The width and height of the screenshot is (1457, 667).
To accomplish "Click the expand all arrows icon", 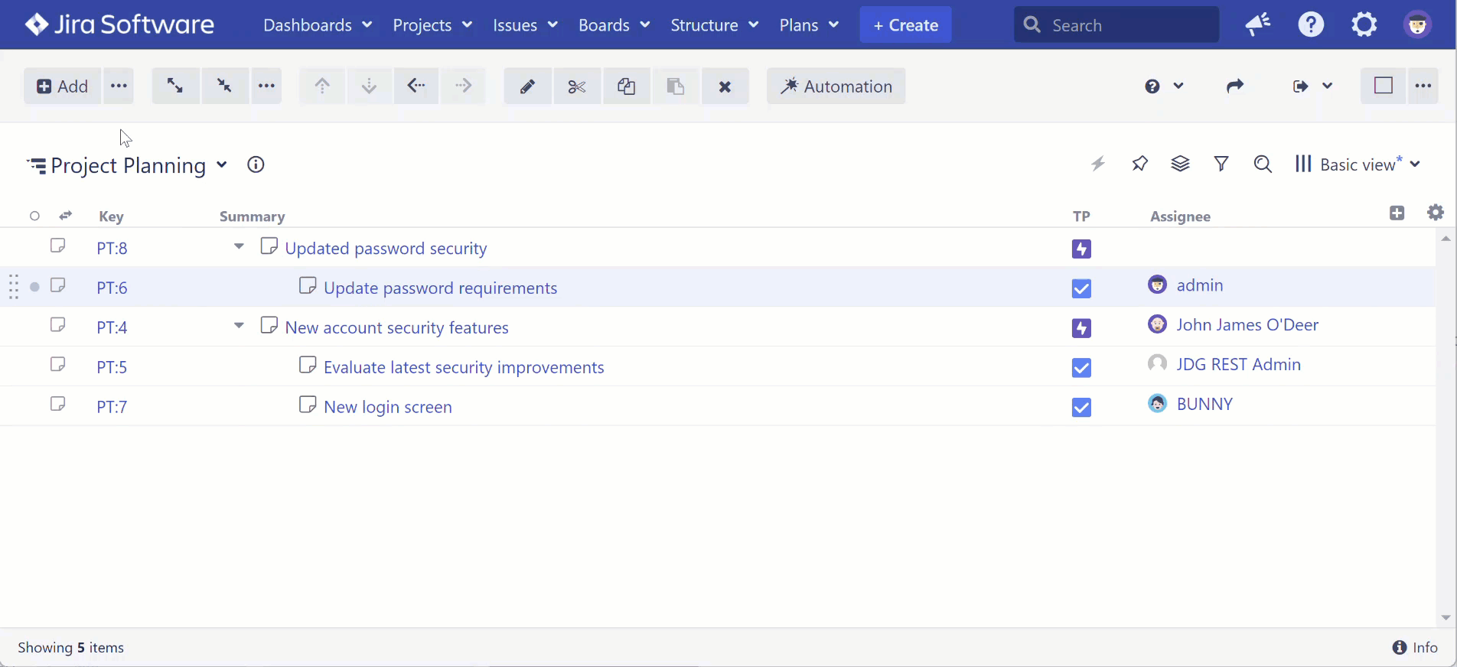I will click(x=175, y=86).
